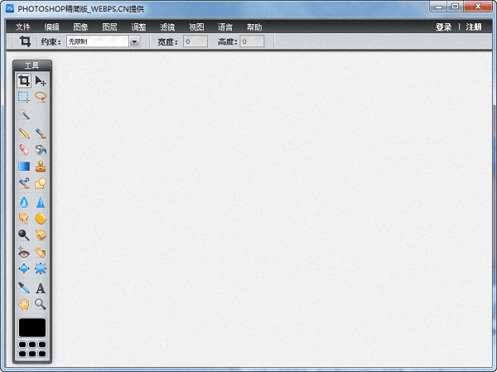Select the Lasso tool
Image resolution: width=497 pixels, height=372 pixels.
pyautogui.click(x=41, y=97)
